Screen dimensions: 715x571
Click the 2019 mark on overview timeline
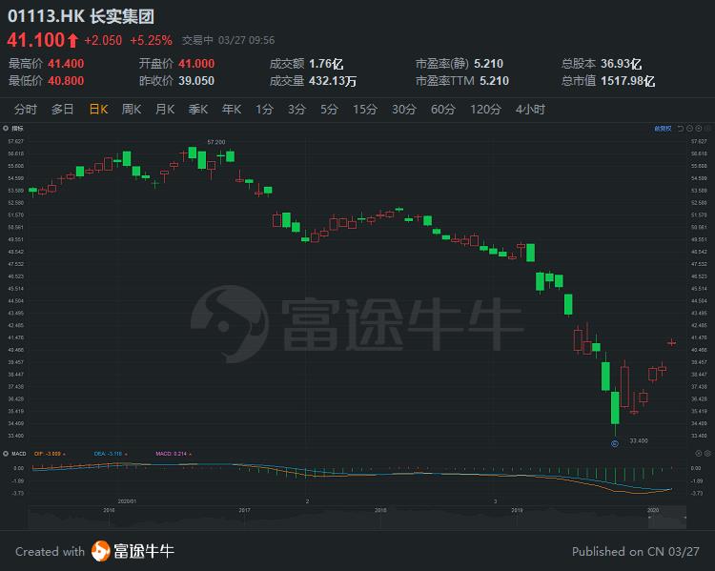click(x=517, y=510)
